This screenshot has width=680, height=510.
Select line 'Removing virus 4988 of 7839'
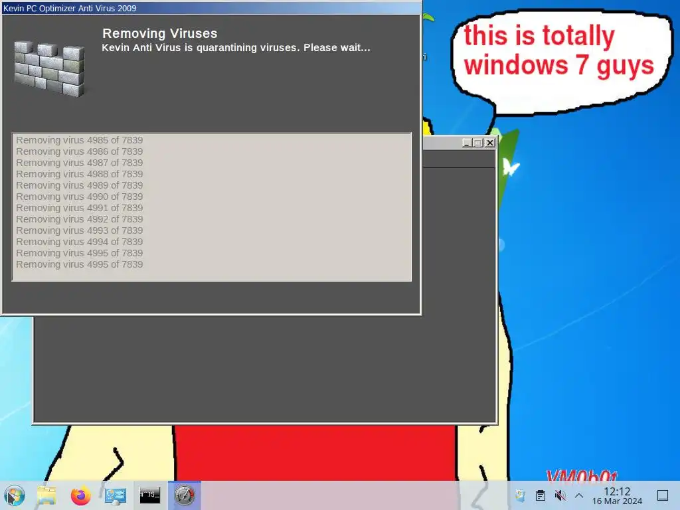click(x=80, y=174)
